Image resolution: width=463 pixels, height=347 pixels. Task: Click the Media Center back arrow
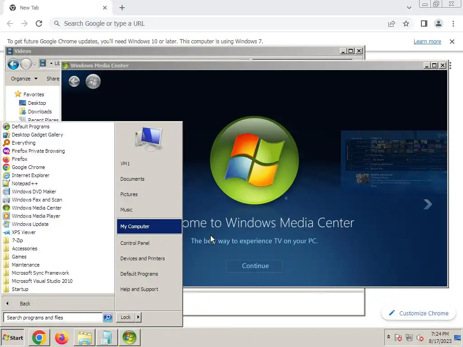74,81
